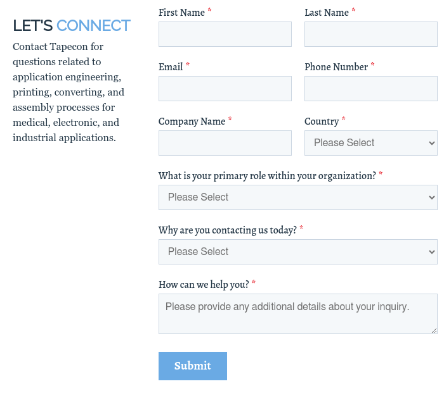Click the First Name input field
This screenshot has width=444, height=398.
(x=225, y=34)
